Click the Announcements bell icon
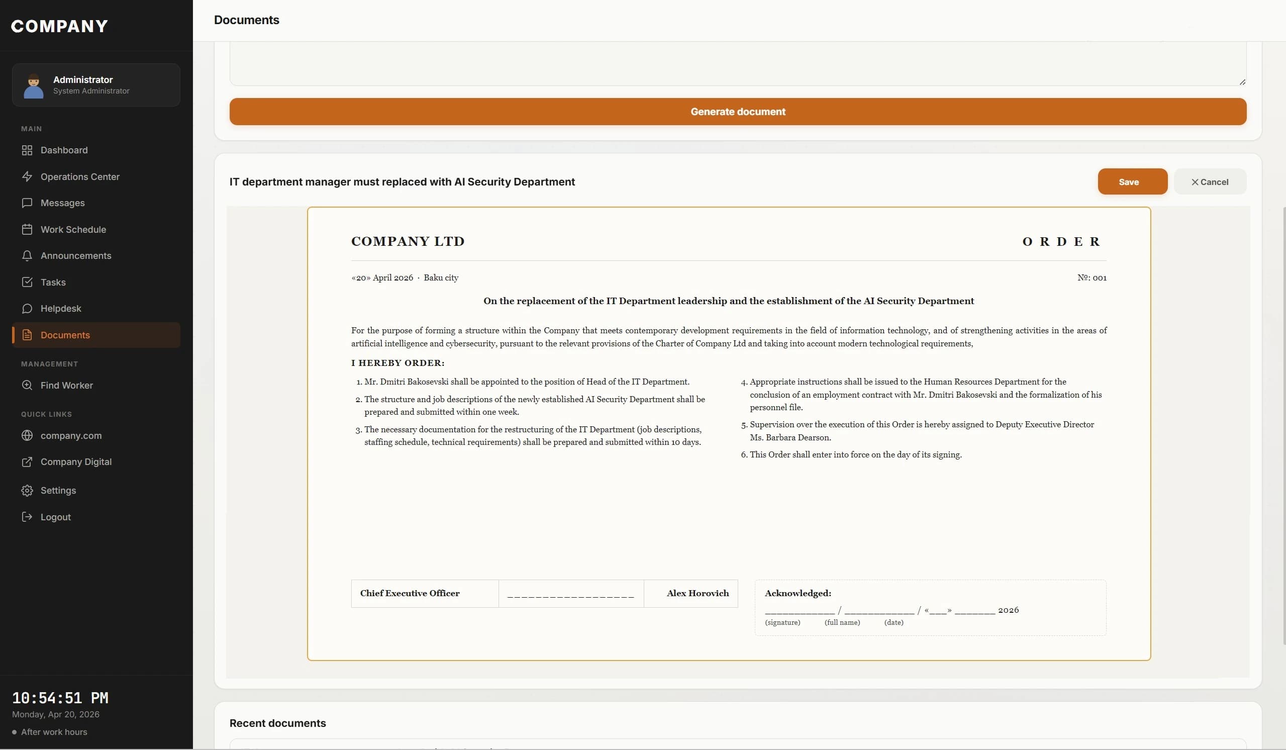1286x750 pixels. point(27,256)
